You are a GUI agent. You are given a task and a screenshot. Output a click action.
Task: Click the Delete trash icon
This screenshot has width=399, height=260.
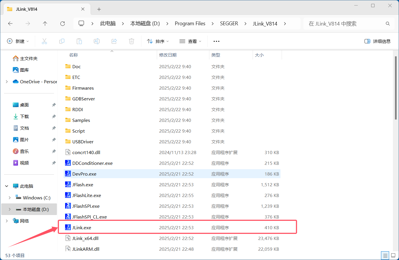pyautogui.click(x=132, y=41)
